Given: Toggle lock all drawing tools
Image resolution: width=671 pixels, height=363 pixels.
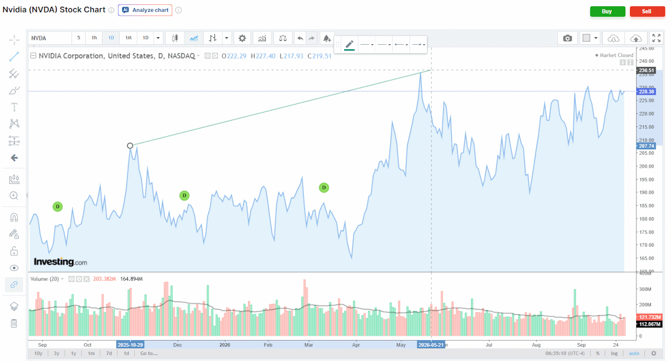Looking at the screenshot, I should [x=14, y=251].
